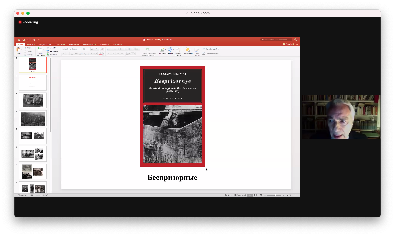Toggle the Note pane in status bar

pyautogui.click(x=228, y=195)
